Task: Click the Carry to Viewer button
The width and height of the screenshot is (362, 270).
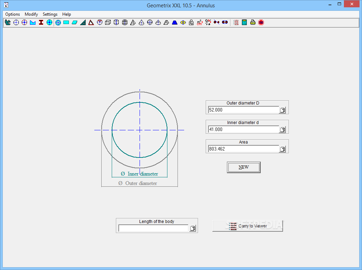Action: point(247,226)
